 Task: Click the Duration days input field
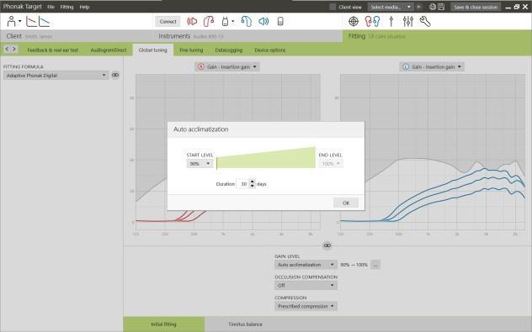pyautogui.click(x=243, y=184)
